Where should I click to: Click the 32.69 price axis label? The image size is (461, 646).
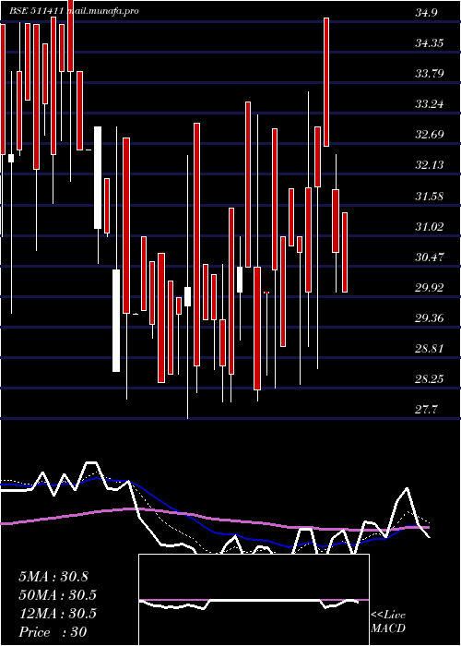coord(430,135)
